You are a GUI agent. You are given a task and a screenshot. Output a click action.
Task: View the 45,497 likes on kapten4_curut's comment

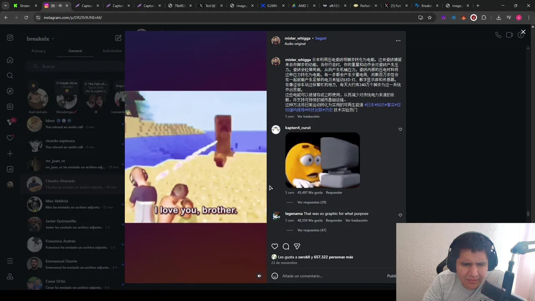(x=310, y=193)
